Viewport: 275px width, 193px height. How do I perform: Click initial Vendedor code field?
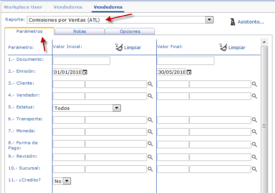[69, 96]
